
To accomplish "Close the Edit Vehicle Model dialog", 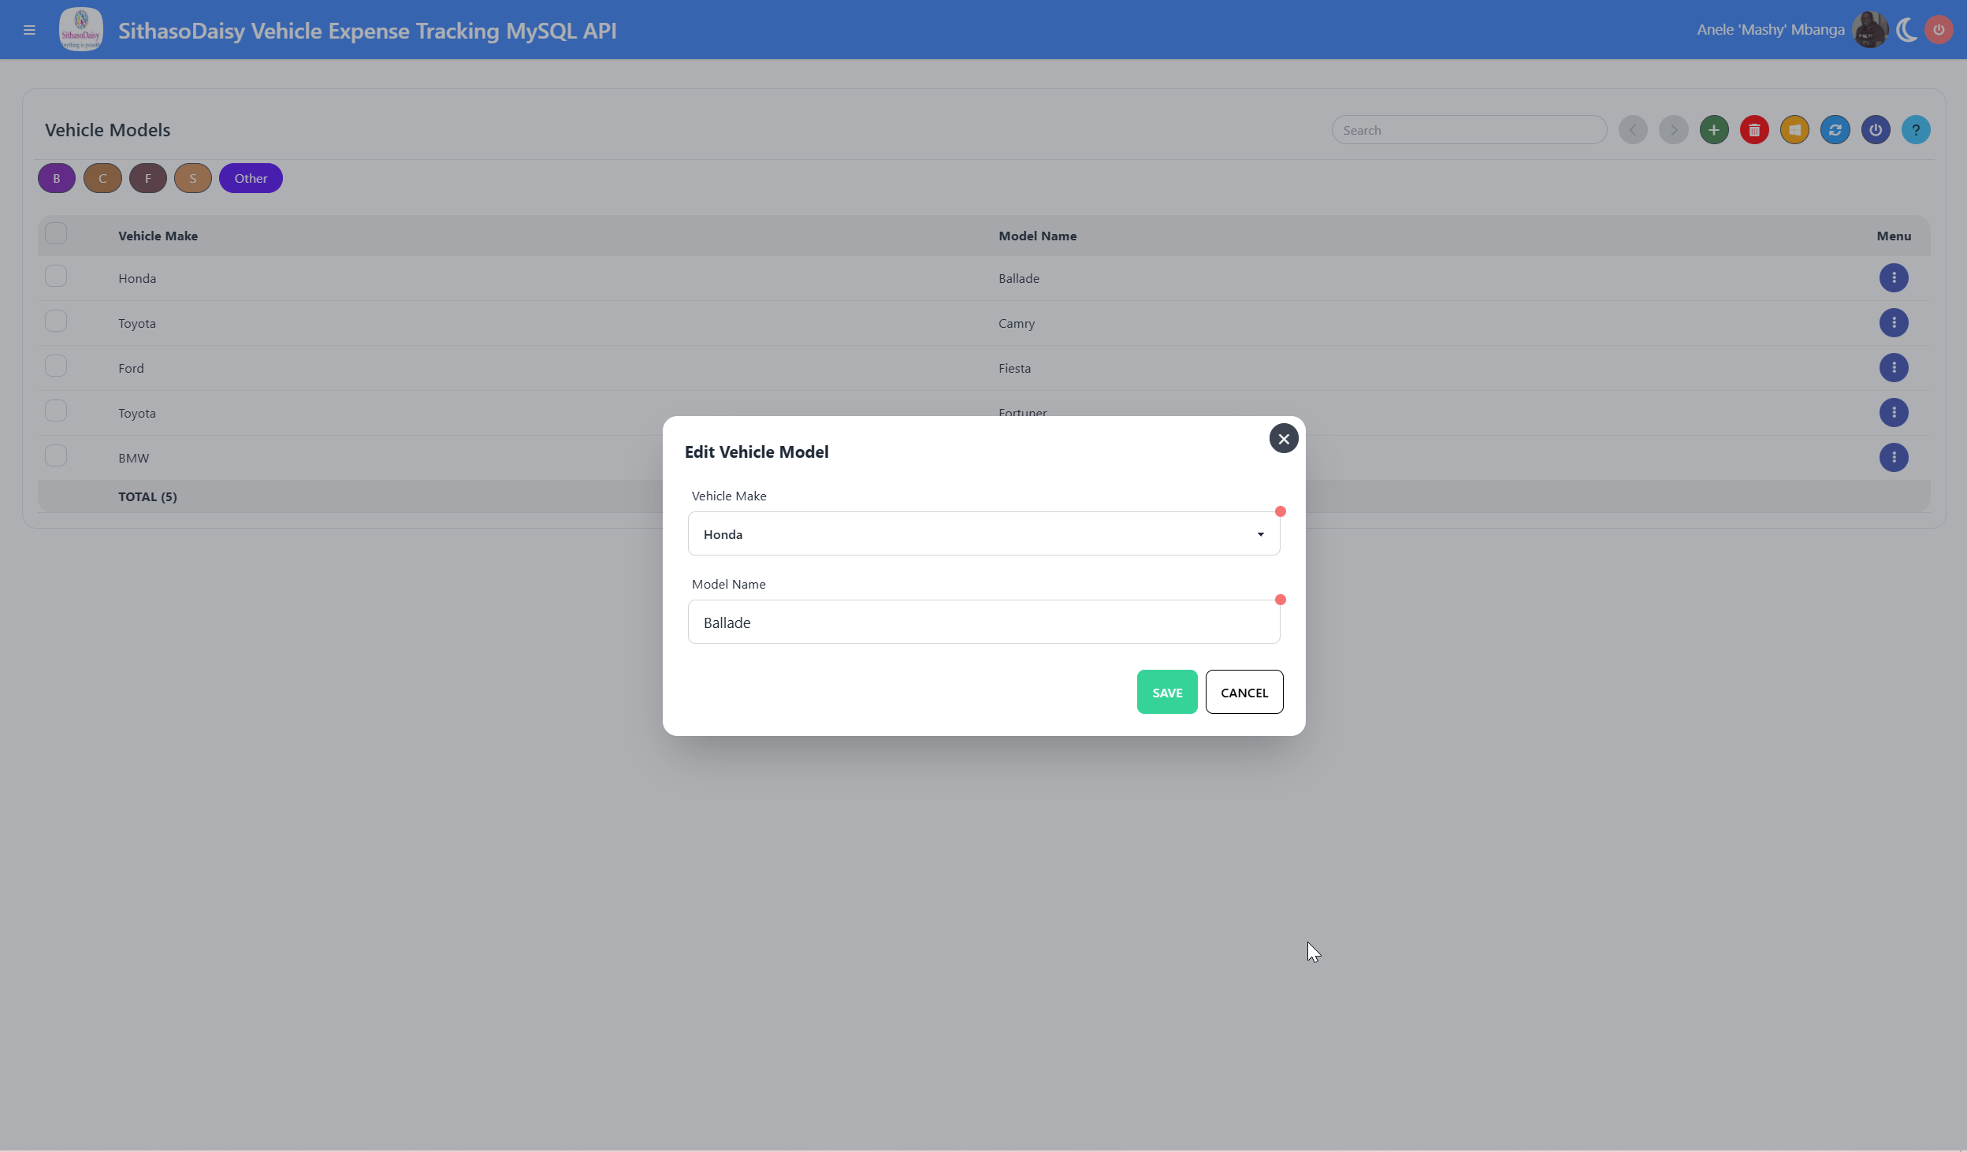I will pos(1283,439).
